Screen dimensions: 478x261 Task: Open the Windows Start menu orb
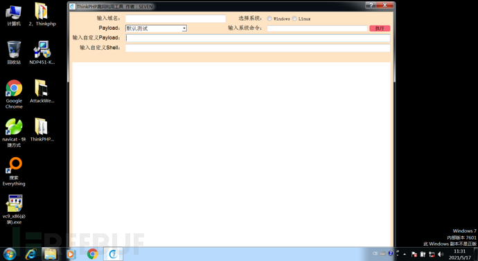pyautogui.click(x=10, y=254)
